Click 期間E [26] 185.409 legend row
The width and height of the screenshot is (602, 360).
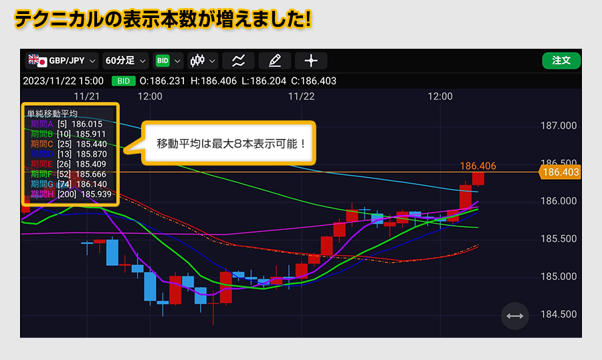pos(68,164)
